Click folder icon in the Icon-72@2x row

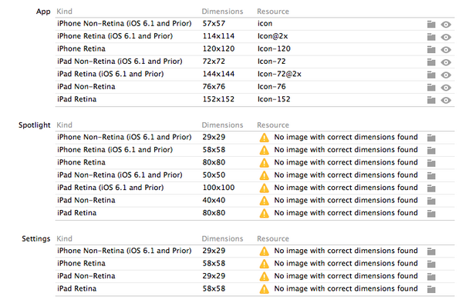tap(431, 75)
